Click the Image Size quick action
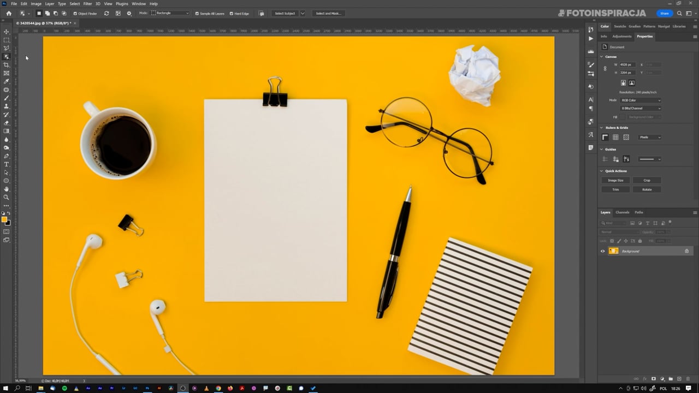Screen dimensions: 699x393 point(615,180)
